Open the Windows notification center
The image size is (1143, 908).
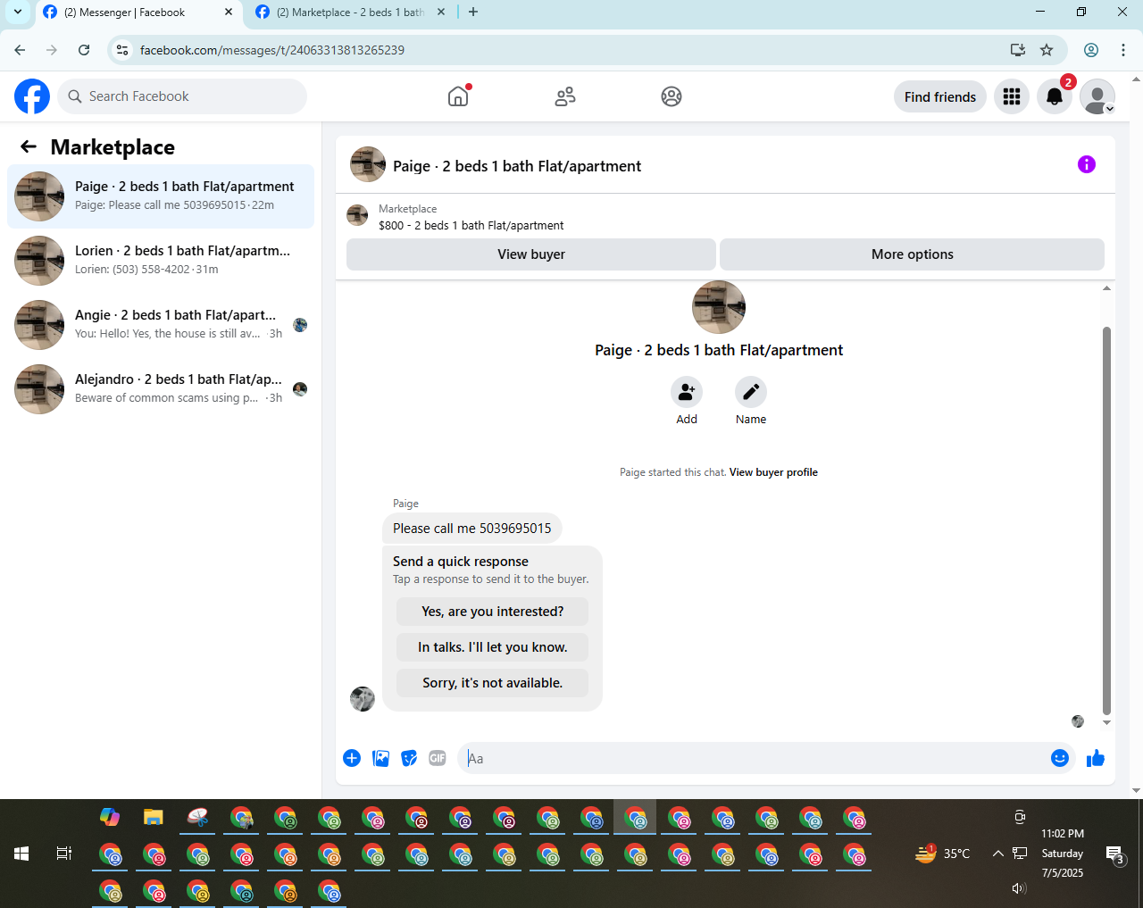[1115, 854]
